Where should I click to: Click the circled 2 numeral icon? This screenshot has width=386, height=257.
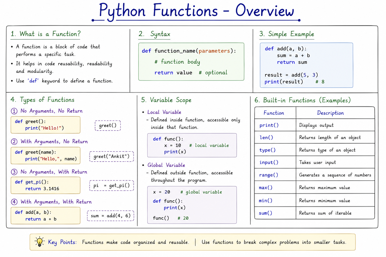point(14,142)
